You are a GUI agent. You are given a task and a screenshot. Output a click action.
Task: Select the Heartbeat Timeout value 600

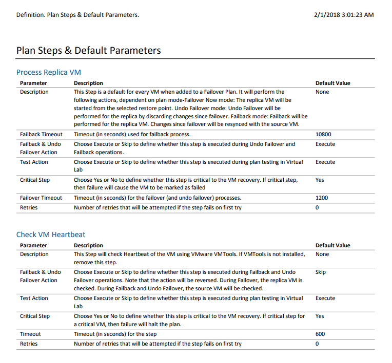tap(320, 334)
